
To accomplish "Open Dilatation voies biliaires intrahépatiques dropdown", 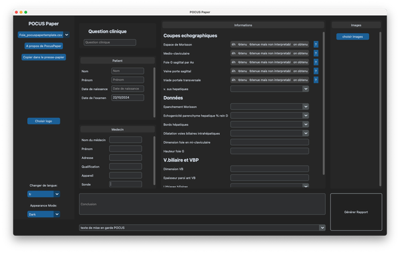I will (270, 133).
